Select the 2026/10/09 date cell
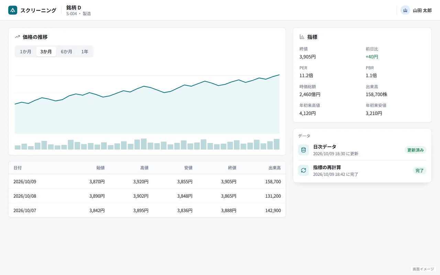The image size is (440, 275). click(25, 181)
